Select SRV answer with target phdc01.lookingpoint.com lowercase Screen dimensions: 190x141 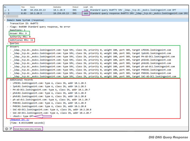pos(92,63)
